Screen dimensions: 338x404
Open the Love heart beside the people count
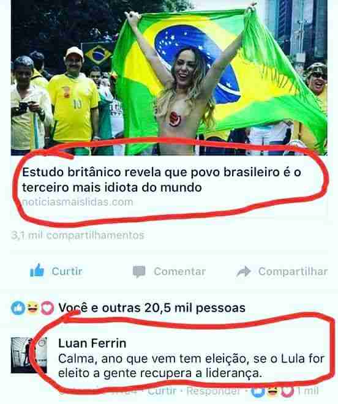47,308
